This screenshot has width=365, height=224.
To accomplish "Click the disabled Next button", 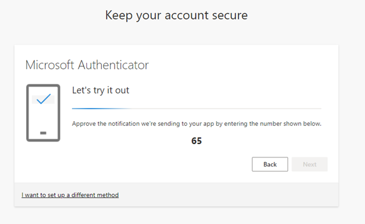I will click(x=309, y=164).
